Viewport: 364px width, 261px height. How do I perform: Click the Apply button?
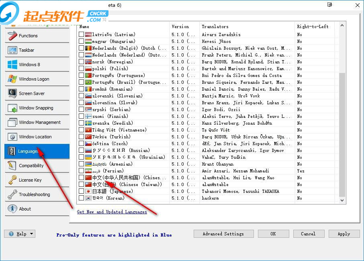[344, 234]
